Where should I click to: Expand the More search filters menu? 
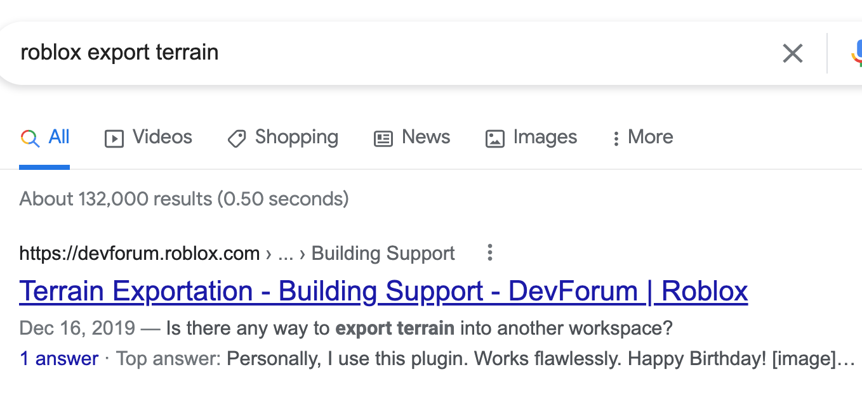tap(642, 138)
